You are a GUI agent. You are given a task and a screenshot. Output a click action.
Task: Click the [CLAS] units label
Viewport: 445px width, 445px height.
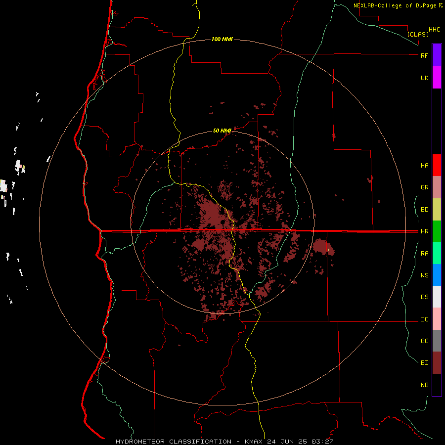click(x=418, y=34)
